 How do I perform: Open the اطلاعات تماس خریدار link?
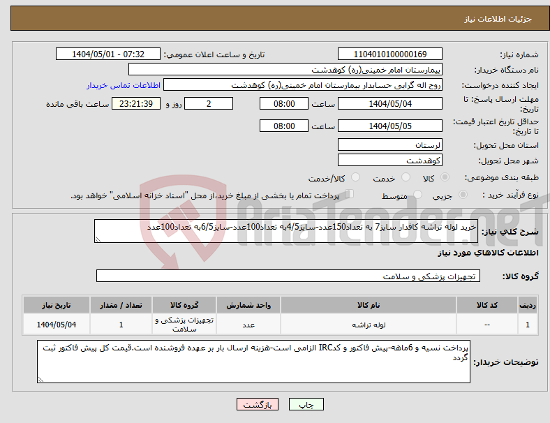click(124, 85)
